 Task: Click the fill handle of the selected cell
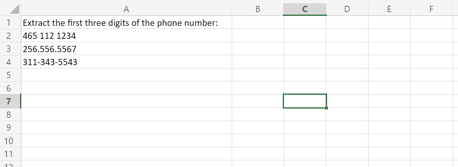click(326, 108)
